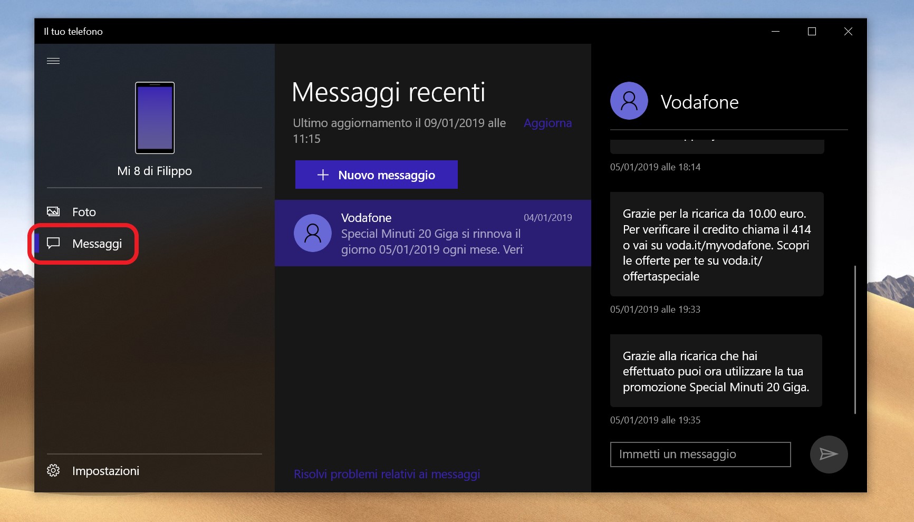Click Vodafone avatar in message list
This screenshot has height=522, width=914.
point(313,233)
